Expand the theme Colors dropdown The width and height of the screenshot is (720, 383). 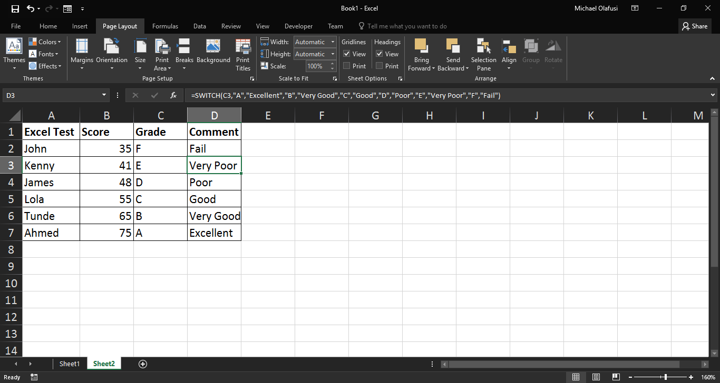(x=45, y=42)
